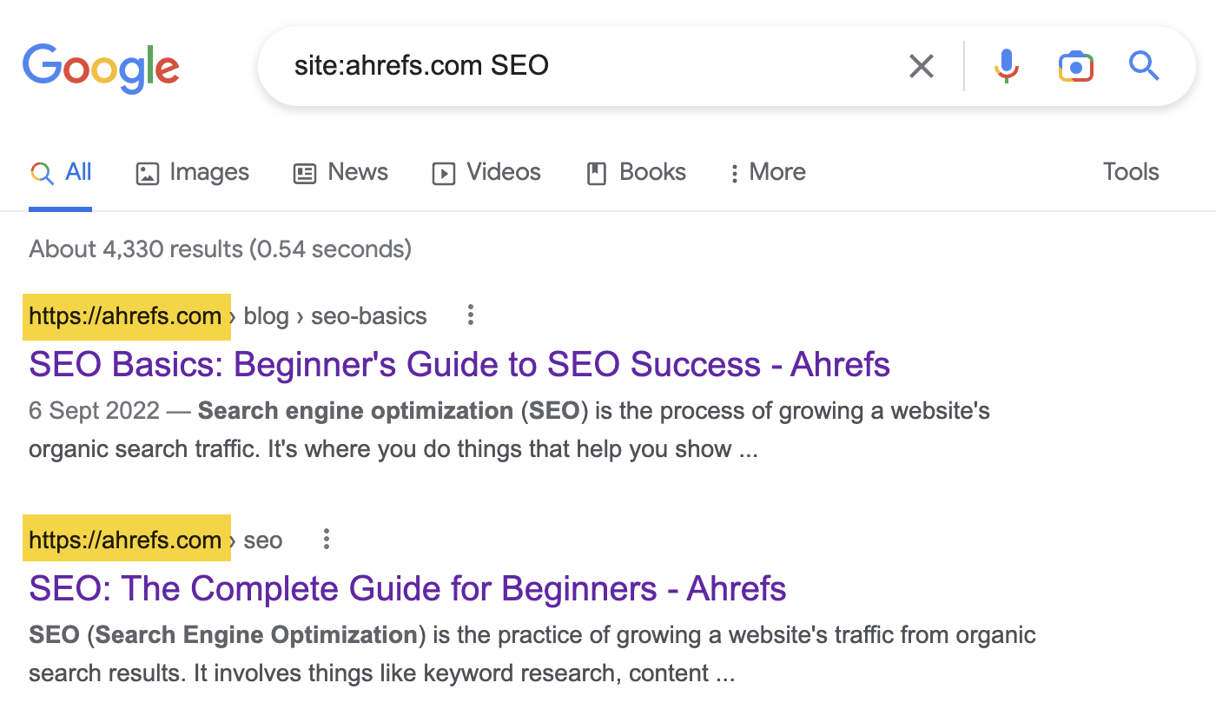Start voice search with the microphone icon
Image resolution: width=1216 pixels, height=716 pixels.
click(1006, 65)
